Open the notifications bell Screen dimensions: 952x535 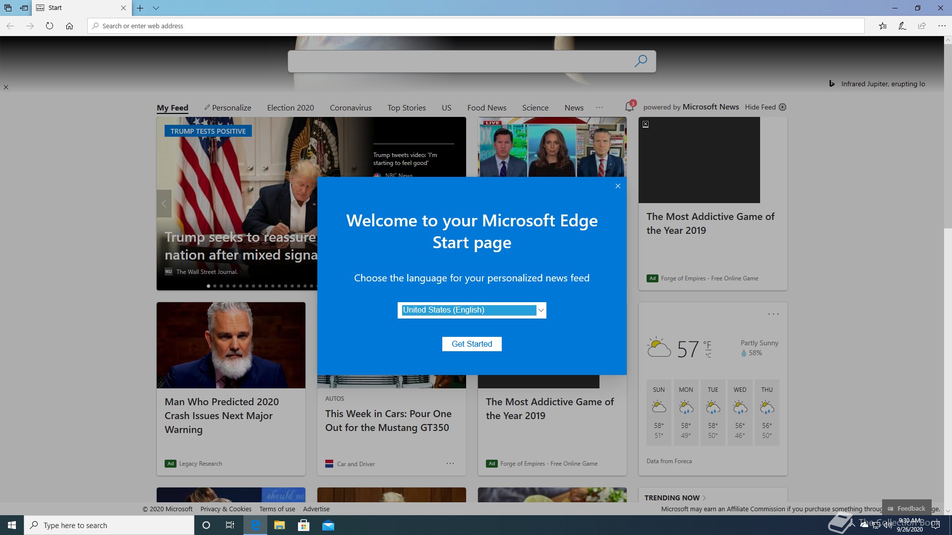630,106
